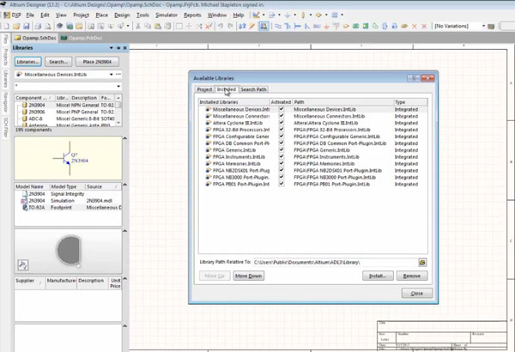Viewport: 515px width, 352px height.
Task: Open the Design menu
Action: (122, 15)
